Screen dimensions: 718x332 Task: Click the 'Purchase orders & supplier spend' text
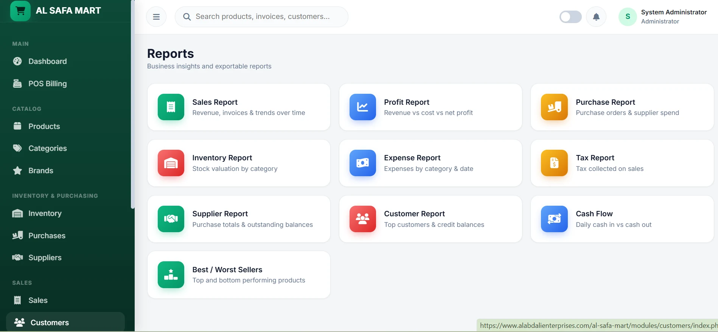(628, 113)
